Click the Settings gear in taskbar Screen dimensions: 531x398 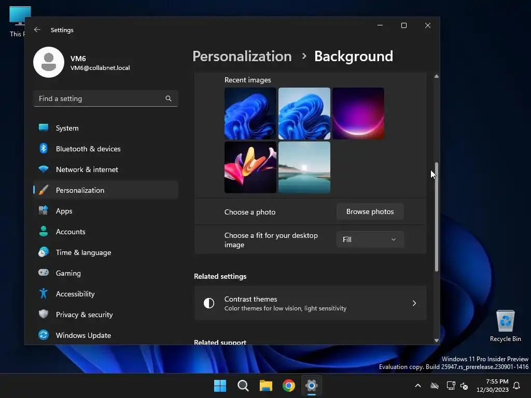(312, 386)
